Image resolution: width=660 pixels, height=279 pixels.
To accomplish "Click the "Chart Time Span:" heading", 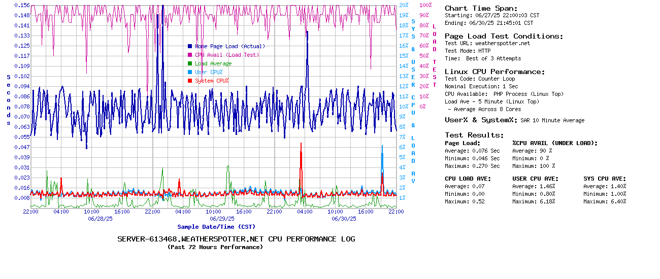I will (481, 8).
